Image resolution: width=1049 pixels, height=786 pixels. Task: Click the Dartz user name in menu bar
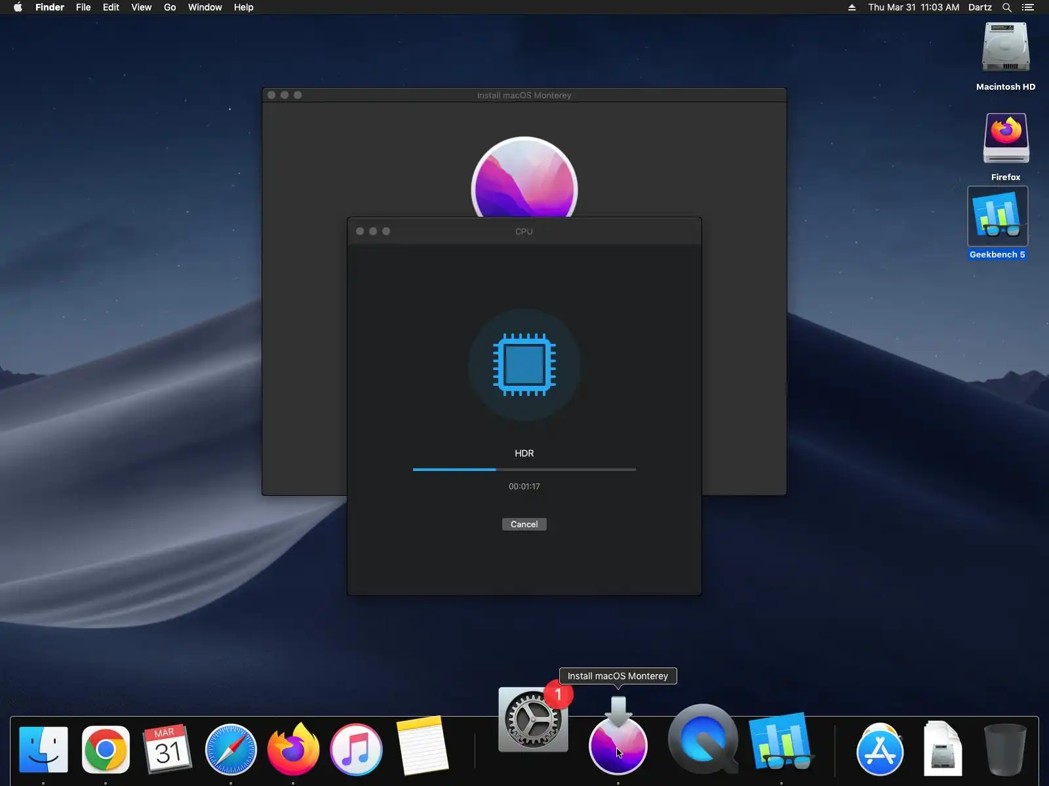point(980,7)
